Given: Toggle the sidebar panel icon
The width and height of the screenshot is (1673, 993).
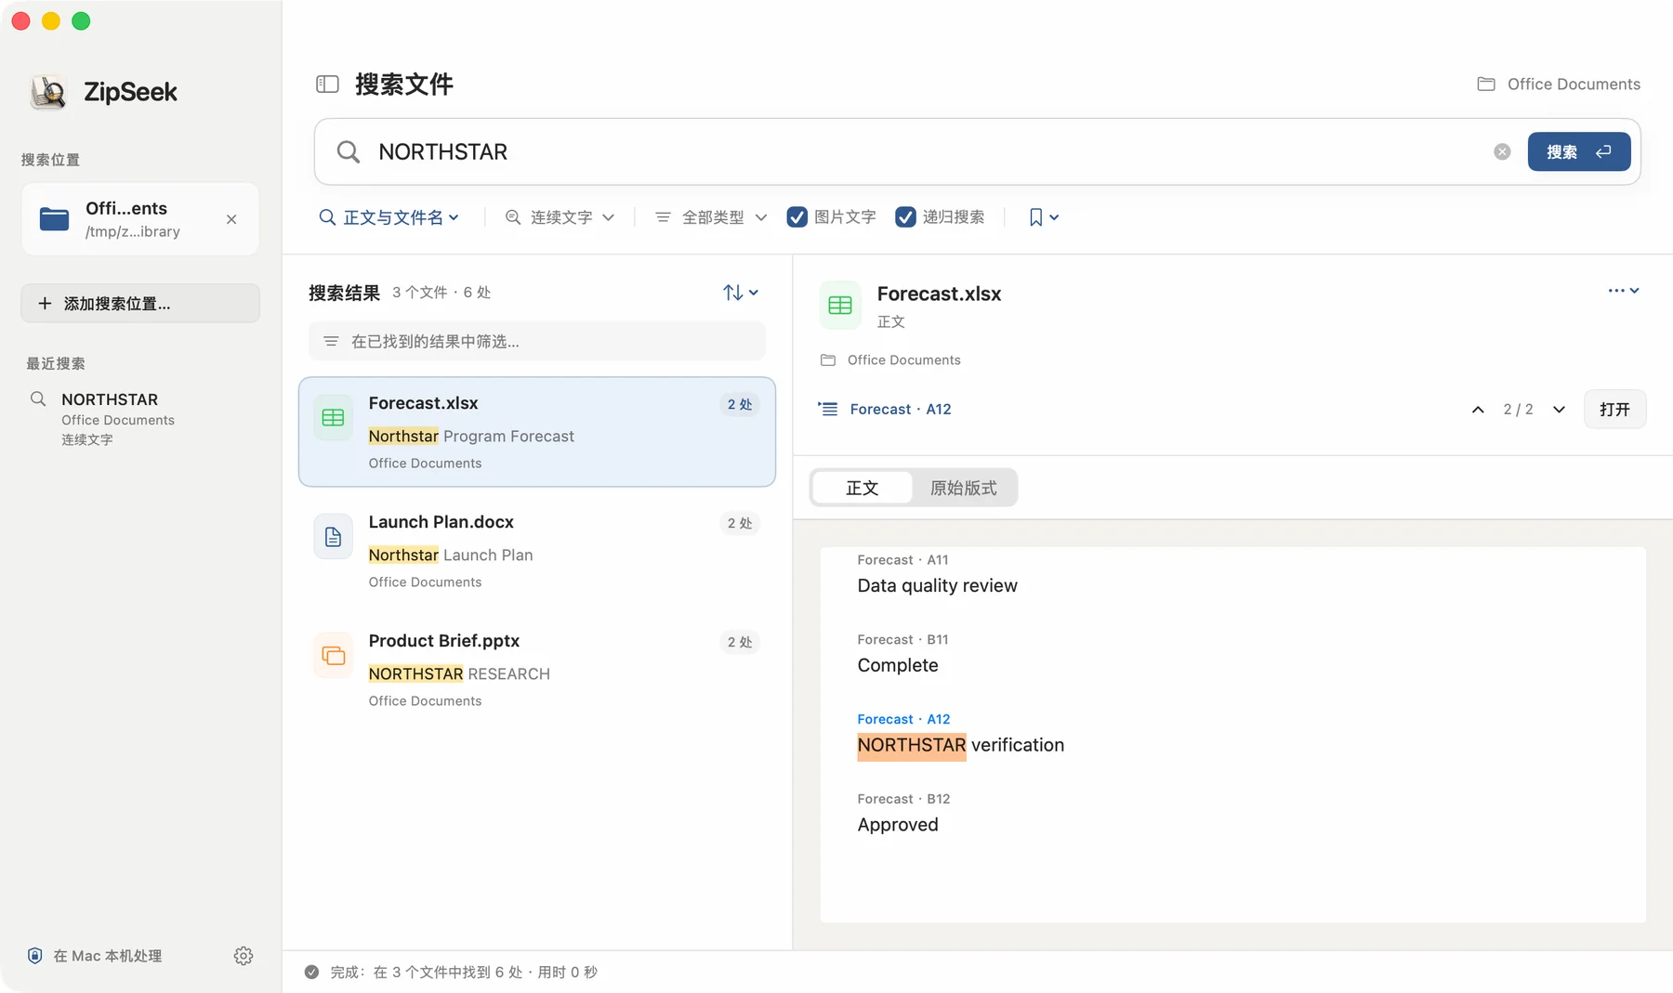Looking at the screenshot, I should point(327,85).
